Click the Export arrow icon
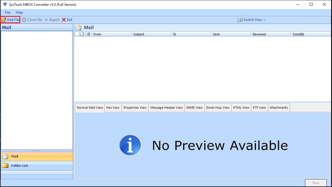The image size is (332, 187). click(46, 20)
